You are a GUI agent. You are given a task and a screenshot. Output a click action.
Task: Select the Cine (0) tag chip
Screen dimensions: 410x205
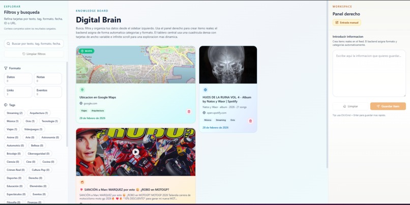click(31, 162)
